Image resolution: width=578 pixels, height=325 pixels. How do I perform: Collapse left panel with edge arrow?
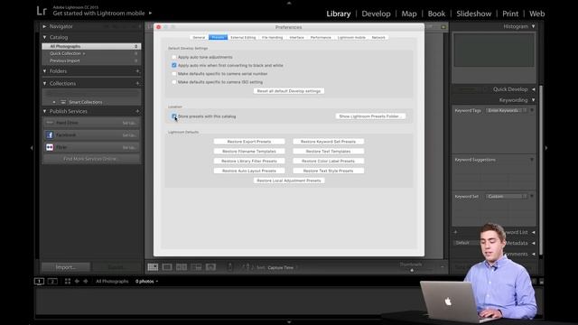pos(32,148)
